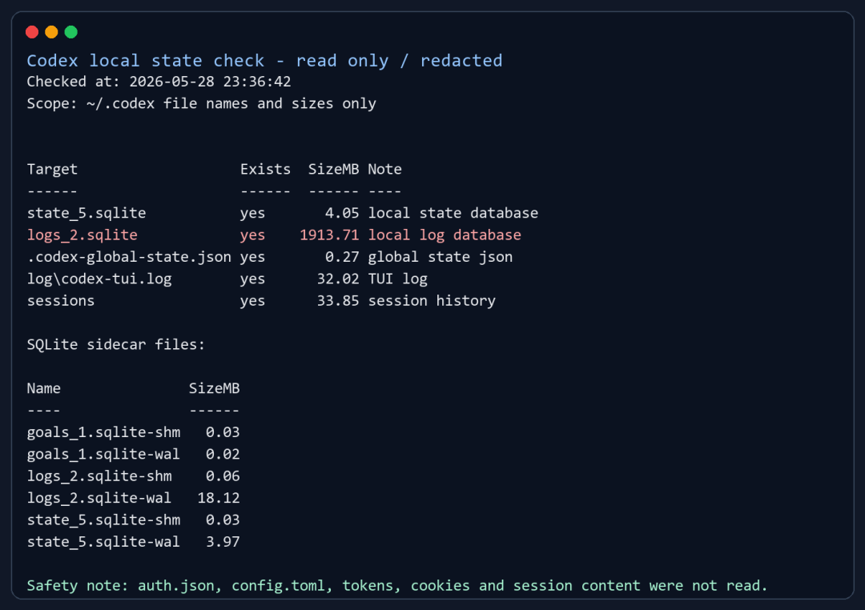Click 'local state database' note
The image size is (865, 610).
click(453, 213)
